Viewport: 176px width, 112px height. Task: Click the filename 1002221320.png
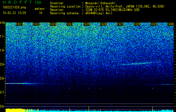(x=15, y=7)
